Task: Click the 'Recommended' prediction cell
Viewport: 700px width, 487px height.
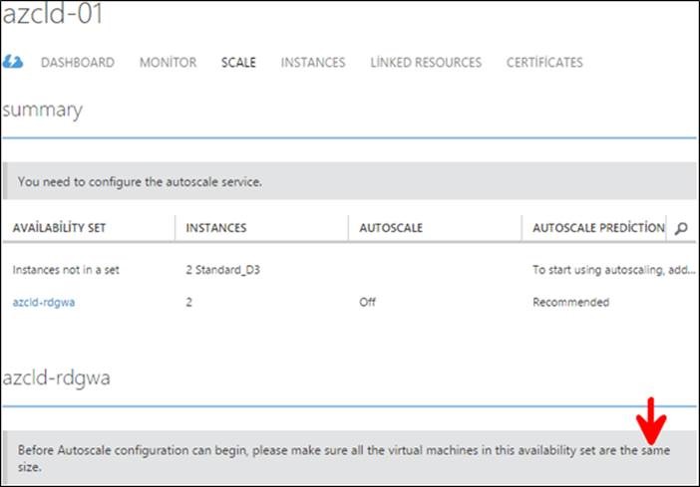Action: (x=570, y=302)
